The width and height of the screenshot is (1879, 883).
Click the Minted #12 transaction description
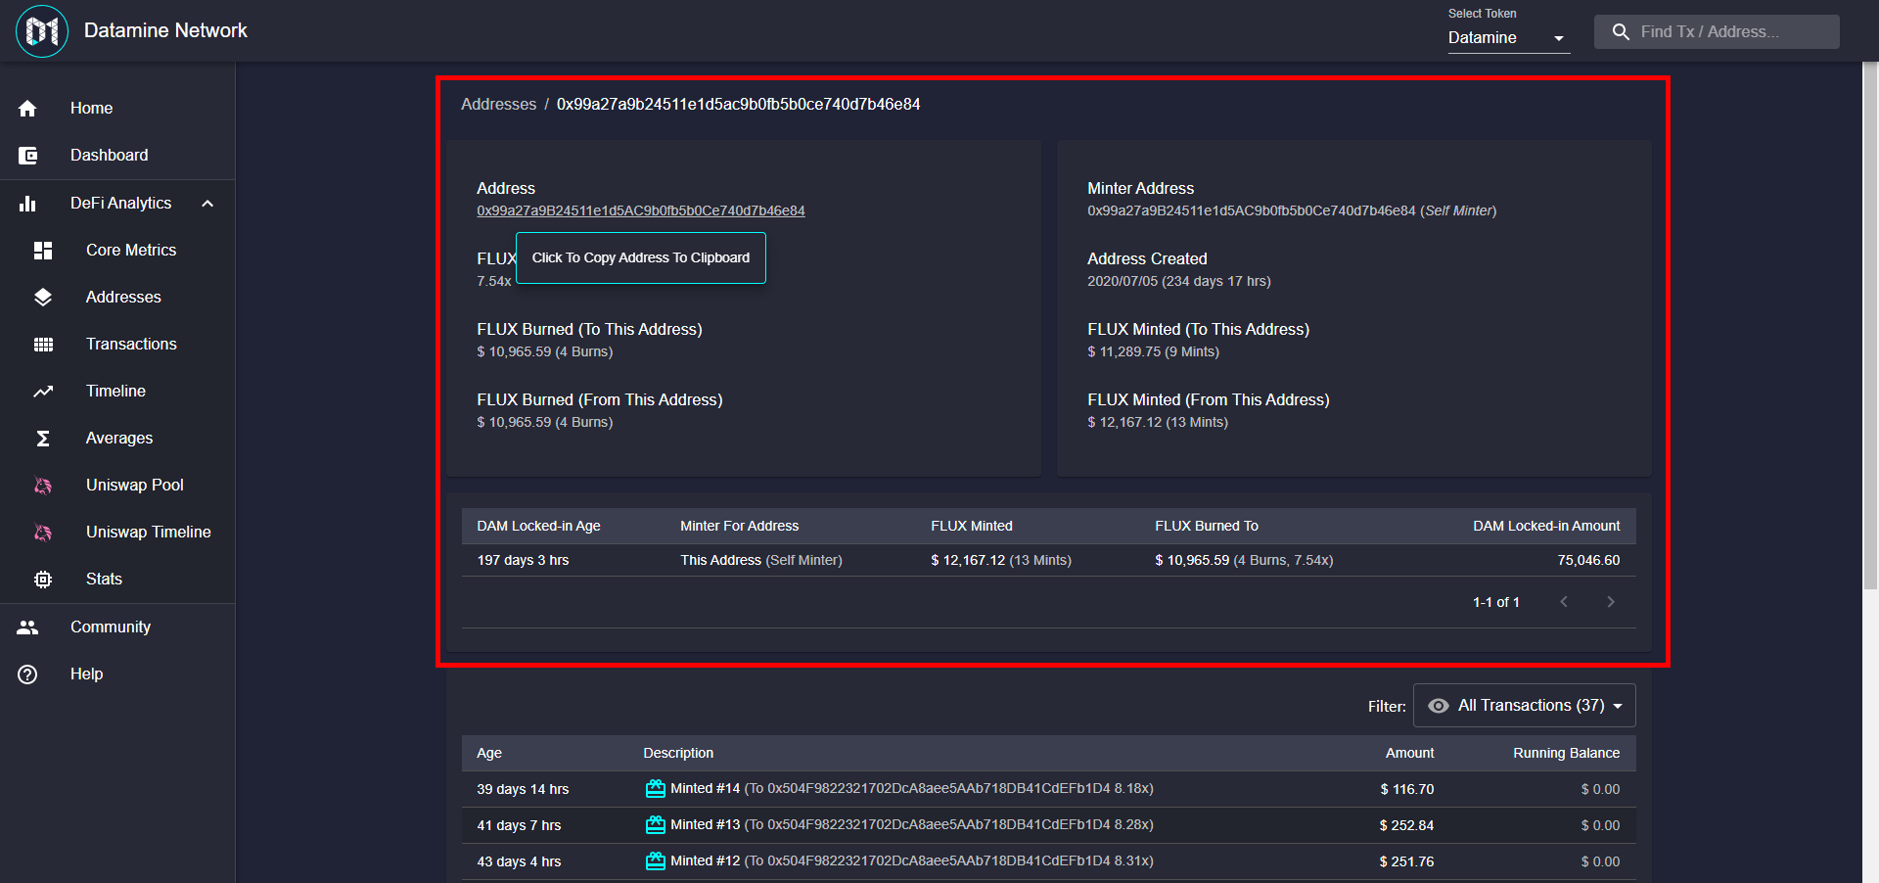(x=912, y=861)
